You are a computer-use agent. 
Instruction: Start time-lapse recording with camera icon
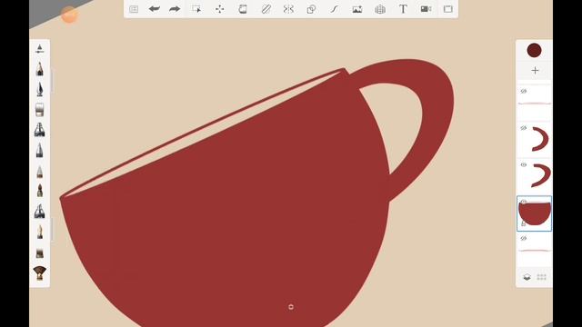tap(426, 9)
